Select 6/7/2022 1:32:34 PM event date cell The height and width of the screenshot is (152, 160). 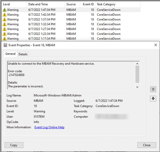(42, 24)
